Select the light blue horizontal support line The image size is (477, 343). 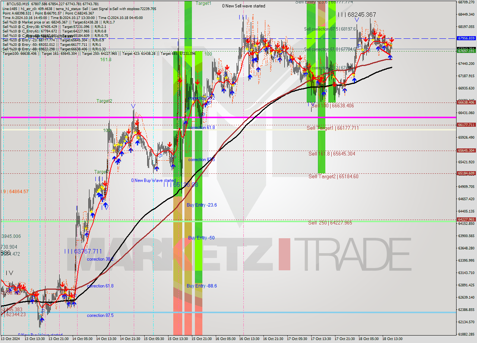click(228, 312)
